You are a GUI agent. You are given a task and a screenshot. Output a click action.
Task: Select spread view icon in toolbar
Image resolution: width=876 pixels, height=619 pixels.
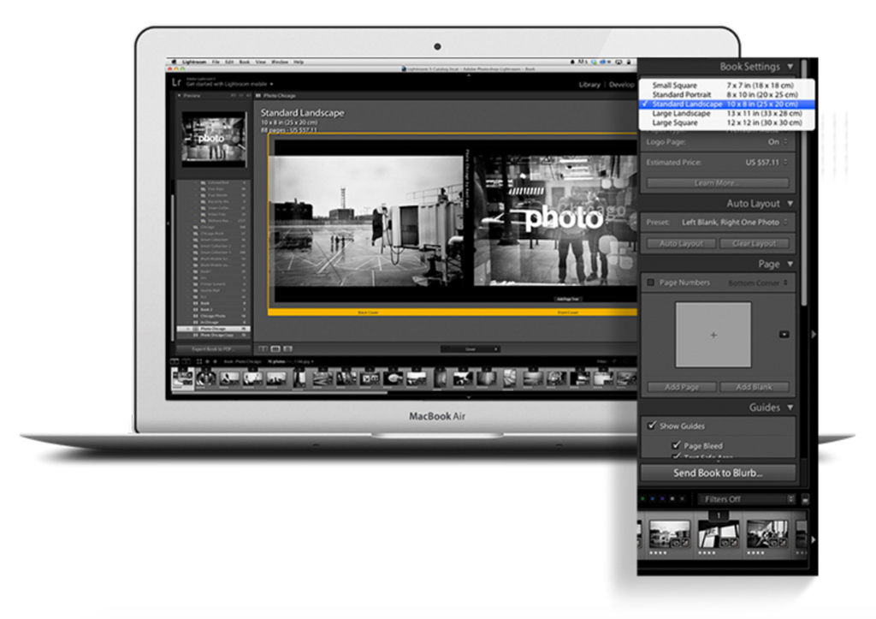[x=275, y=349]
